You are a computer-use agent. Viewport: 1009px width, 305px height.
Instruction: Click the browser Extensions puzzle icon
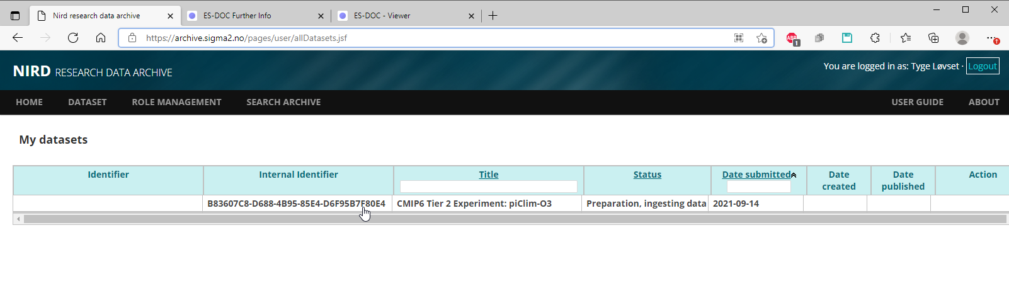pyautogui.click(x=875, y=38)
